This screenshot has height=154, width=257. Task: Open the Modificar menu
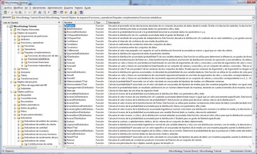(18, 8)
